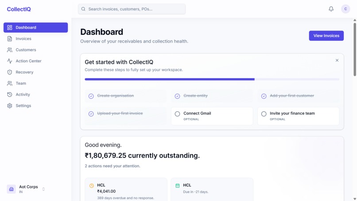357x201 pixels.
Task: Toggle the Create entity checkmark
Action: [x=177, y=96]
